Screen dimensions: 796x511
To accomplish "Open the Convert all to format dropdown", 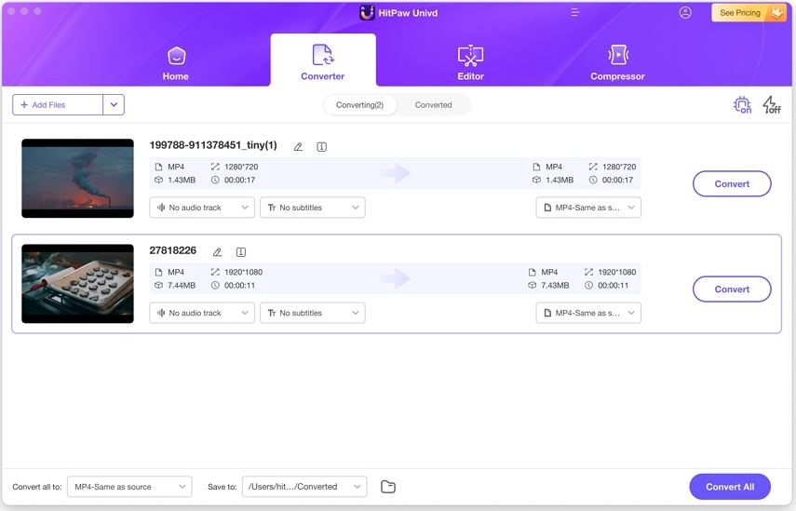I will [129, 487].
